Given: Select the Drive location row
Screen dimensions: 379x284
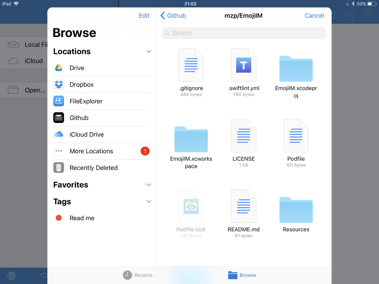Looking at the screenshot, I should (x=101, y=68).
